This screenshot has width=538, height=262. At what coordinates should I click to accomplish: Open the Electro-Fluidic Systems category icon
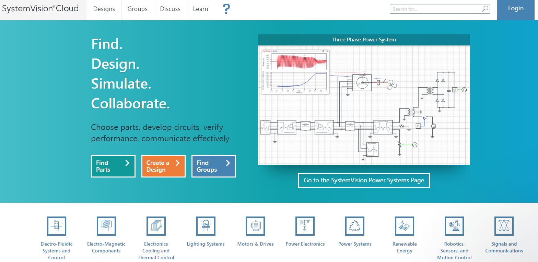pyautogui.click(x=57, y=226)
